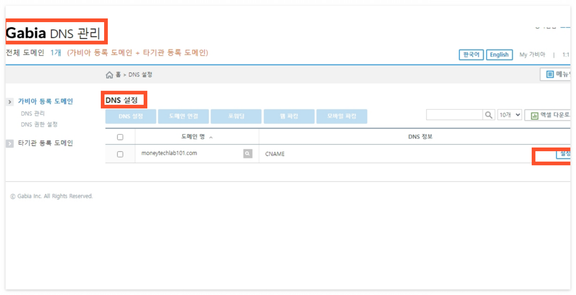
Task: Expand 가비아 등록 도메인 sidebar arrow
Action: (10, 102)
